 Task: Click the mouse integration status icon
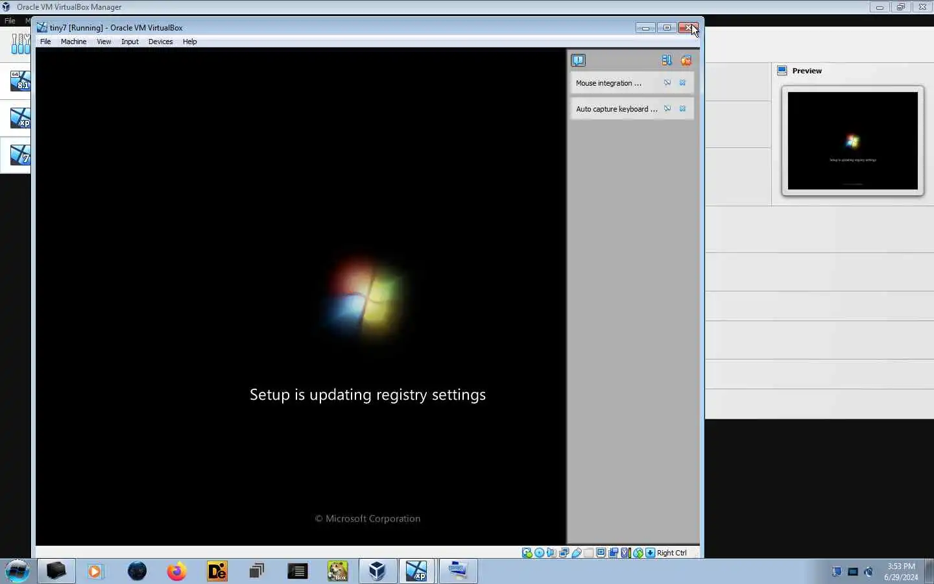coord(638,553)
